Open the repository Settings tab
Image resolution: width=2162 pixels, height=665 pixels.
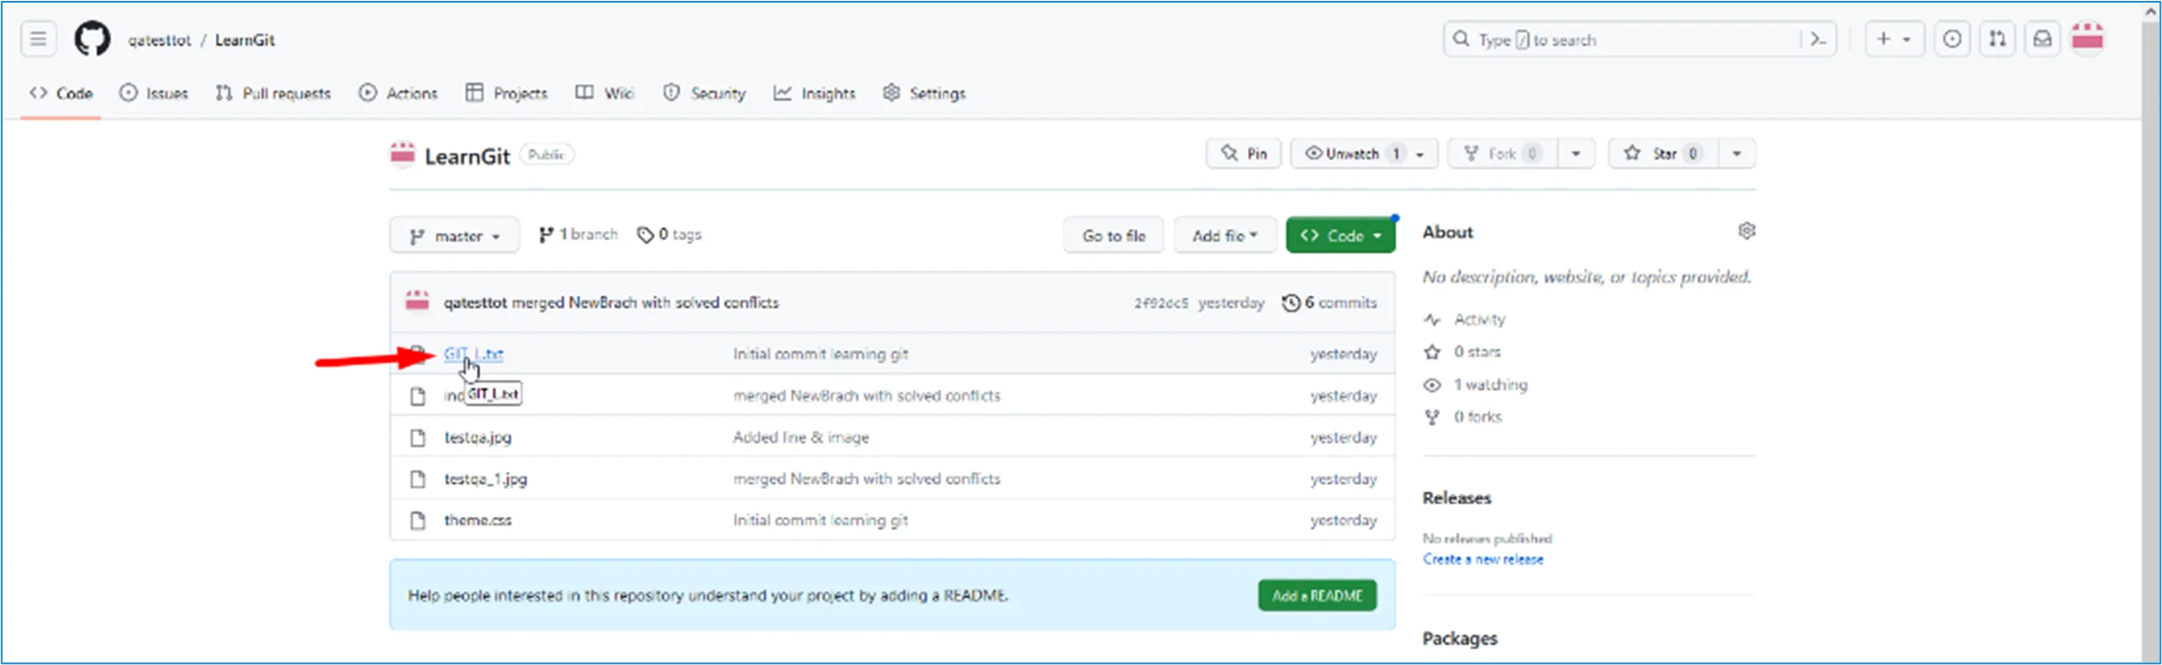(924, 93)
